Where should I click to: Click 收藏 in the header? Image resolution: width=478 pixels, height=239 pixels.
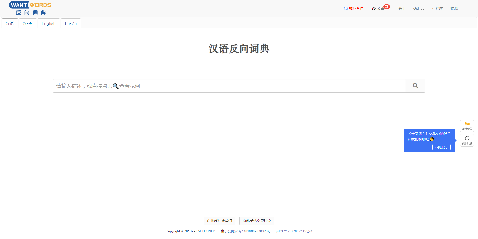pyautogui.click(x=454, y=9)
